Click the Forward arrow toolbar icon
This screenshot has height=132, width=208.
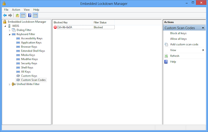[10, 15]
